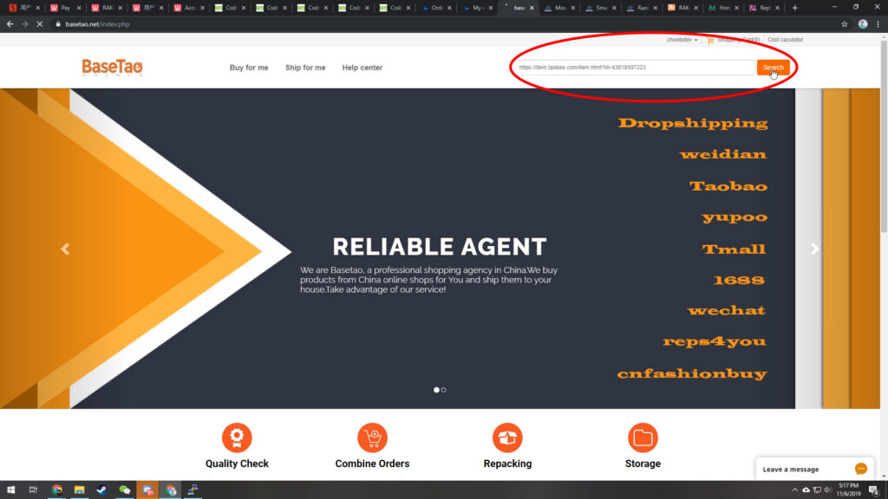Screen dimensions: 888x499
Task: Close the Hon browser tab
Action: point(737,8)
